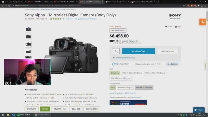The width and height of the screenshot is (208, 117).
Task: Switch to the Canon EOS-1D X Mark III tab
Action: point(66,2)
